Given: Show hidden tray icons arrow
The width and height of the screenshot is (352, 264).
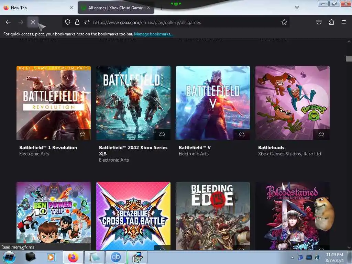Looking at the screenshot, I should click(292, 257).
